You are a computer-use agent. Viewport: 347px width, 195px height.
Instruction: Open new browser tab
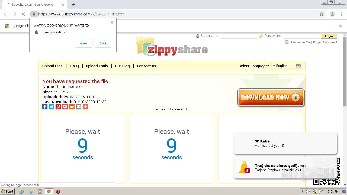point(73,5)
